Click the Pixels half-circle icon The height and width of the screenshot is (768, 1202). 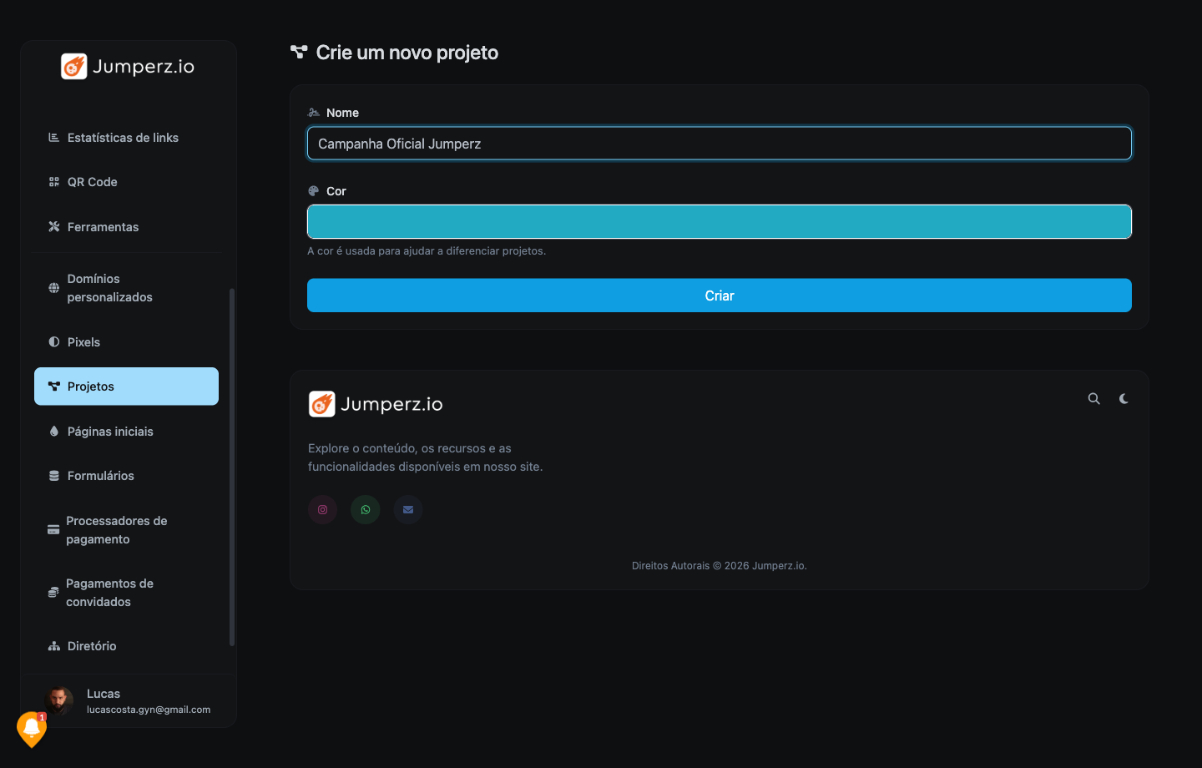click(x=53, y=341)
